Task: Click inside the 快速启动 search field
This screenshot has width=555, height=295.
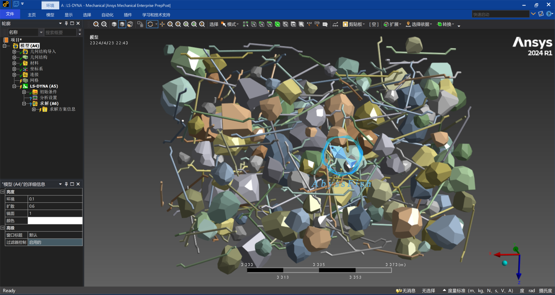Action: [501, 14]
